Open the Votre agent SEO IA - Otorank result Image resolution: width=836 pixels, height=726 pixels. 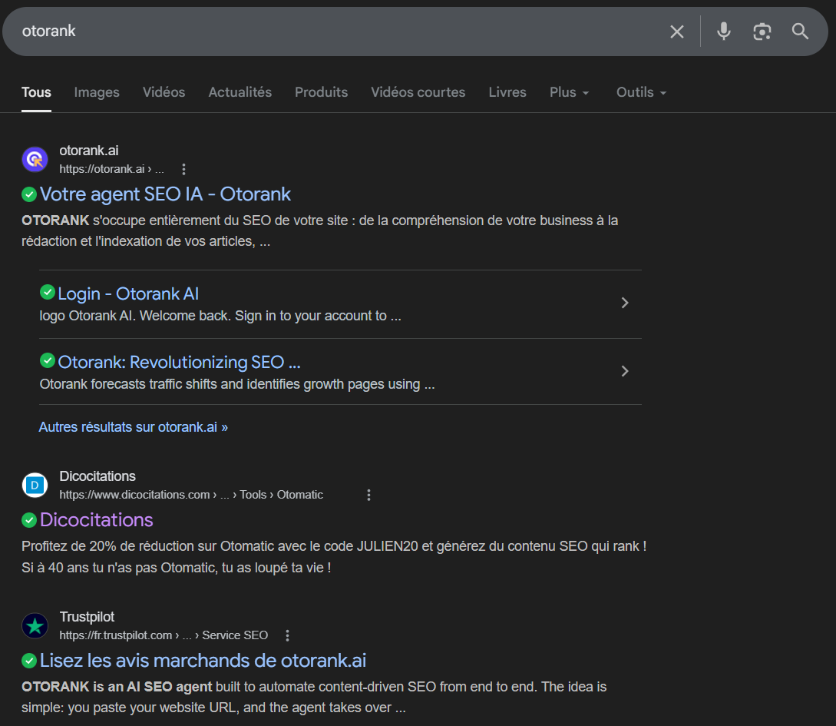(165, 194)
